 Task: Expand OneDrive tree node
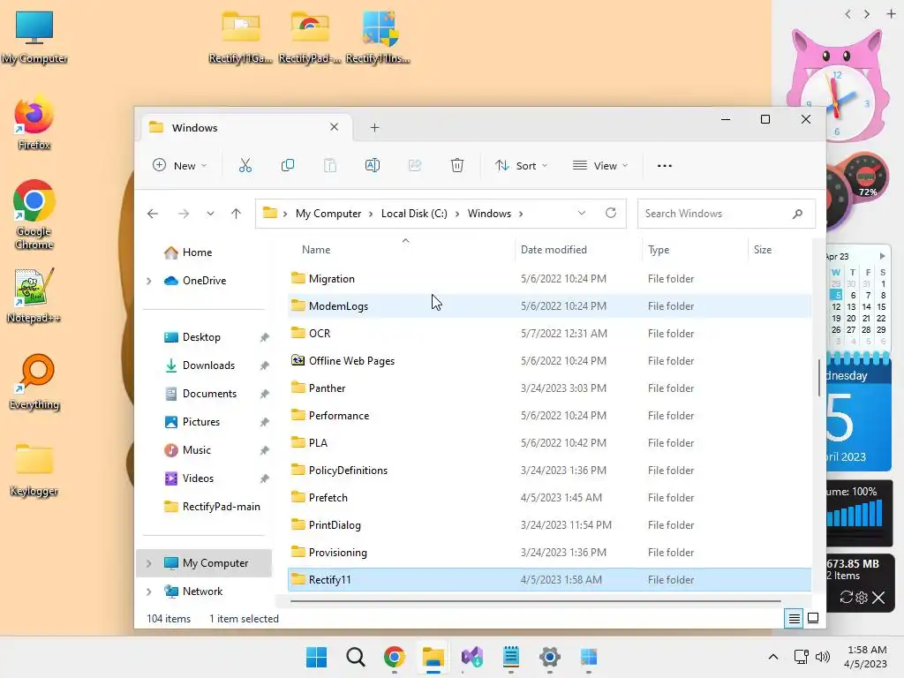148,281
